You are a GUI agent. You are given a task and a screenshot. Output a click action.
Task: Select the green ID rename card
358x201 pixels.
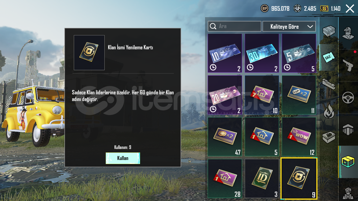click(262, 178)
